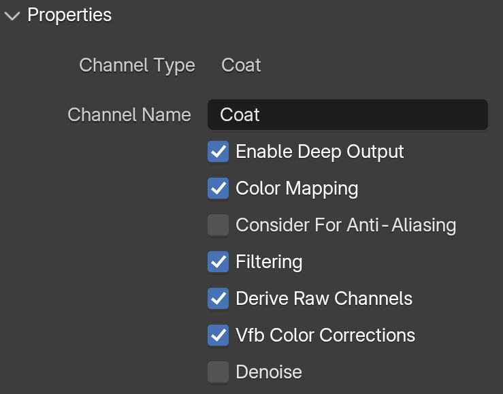Click the Filtering label text

pos(269,262)
